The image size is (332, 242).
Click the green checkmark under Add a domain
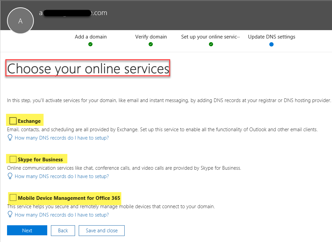click(x=90, y=44)
